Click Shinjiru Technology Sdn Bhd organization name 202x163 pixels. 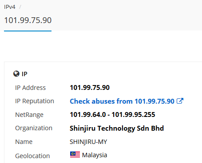pos(117,128)
